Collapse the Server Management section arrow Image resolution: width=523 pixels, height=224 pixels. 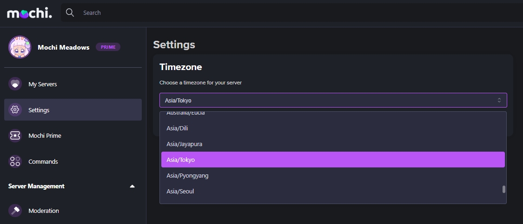coord(132,186)
